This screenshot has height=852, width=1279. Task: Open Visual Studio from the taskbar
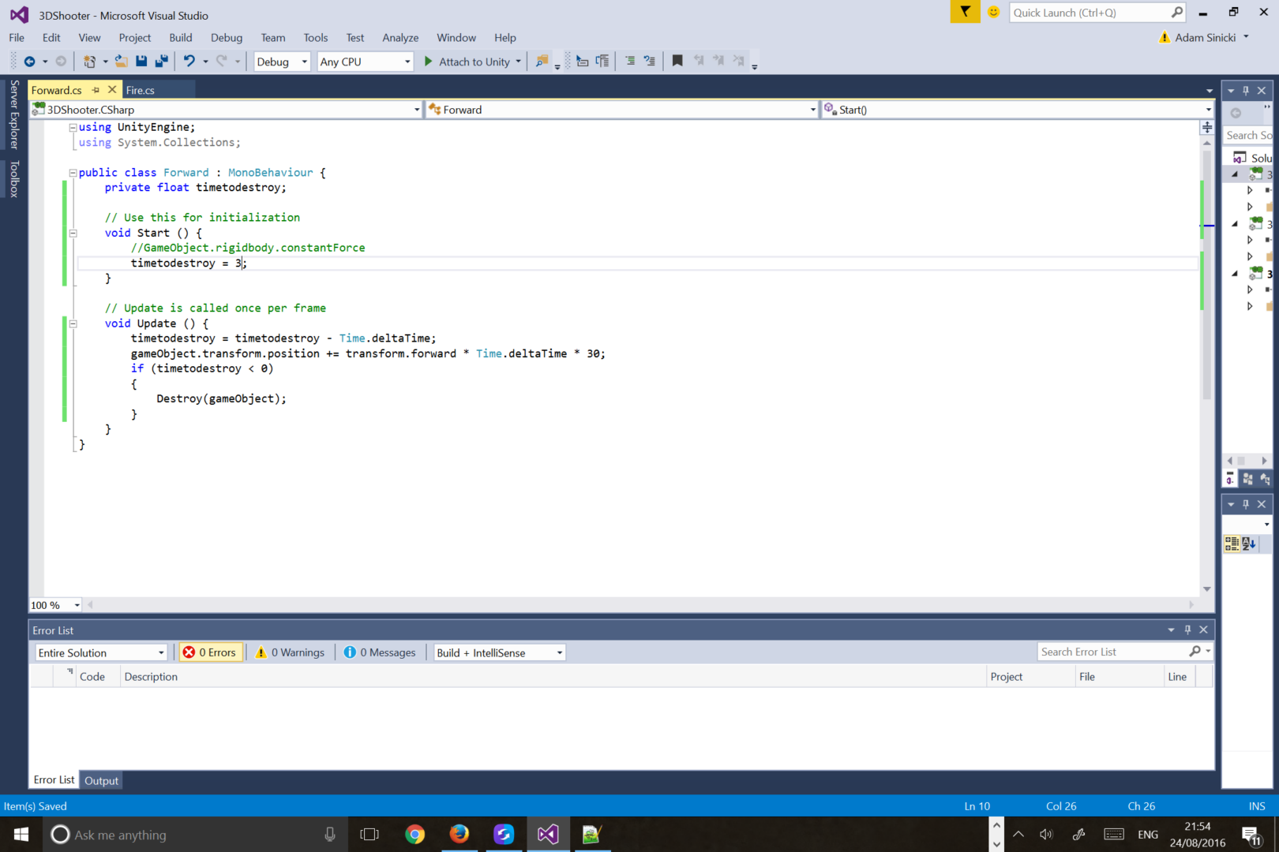click(548, 834)
